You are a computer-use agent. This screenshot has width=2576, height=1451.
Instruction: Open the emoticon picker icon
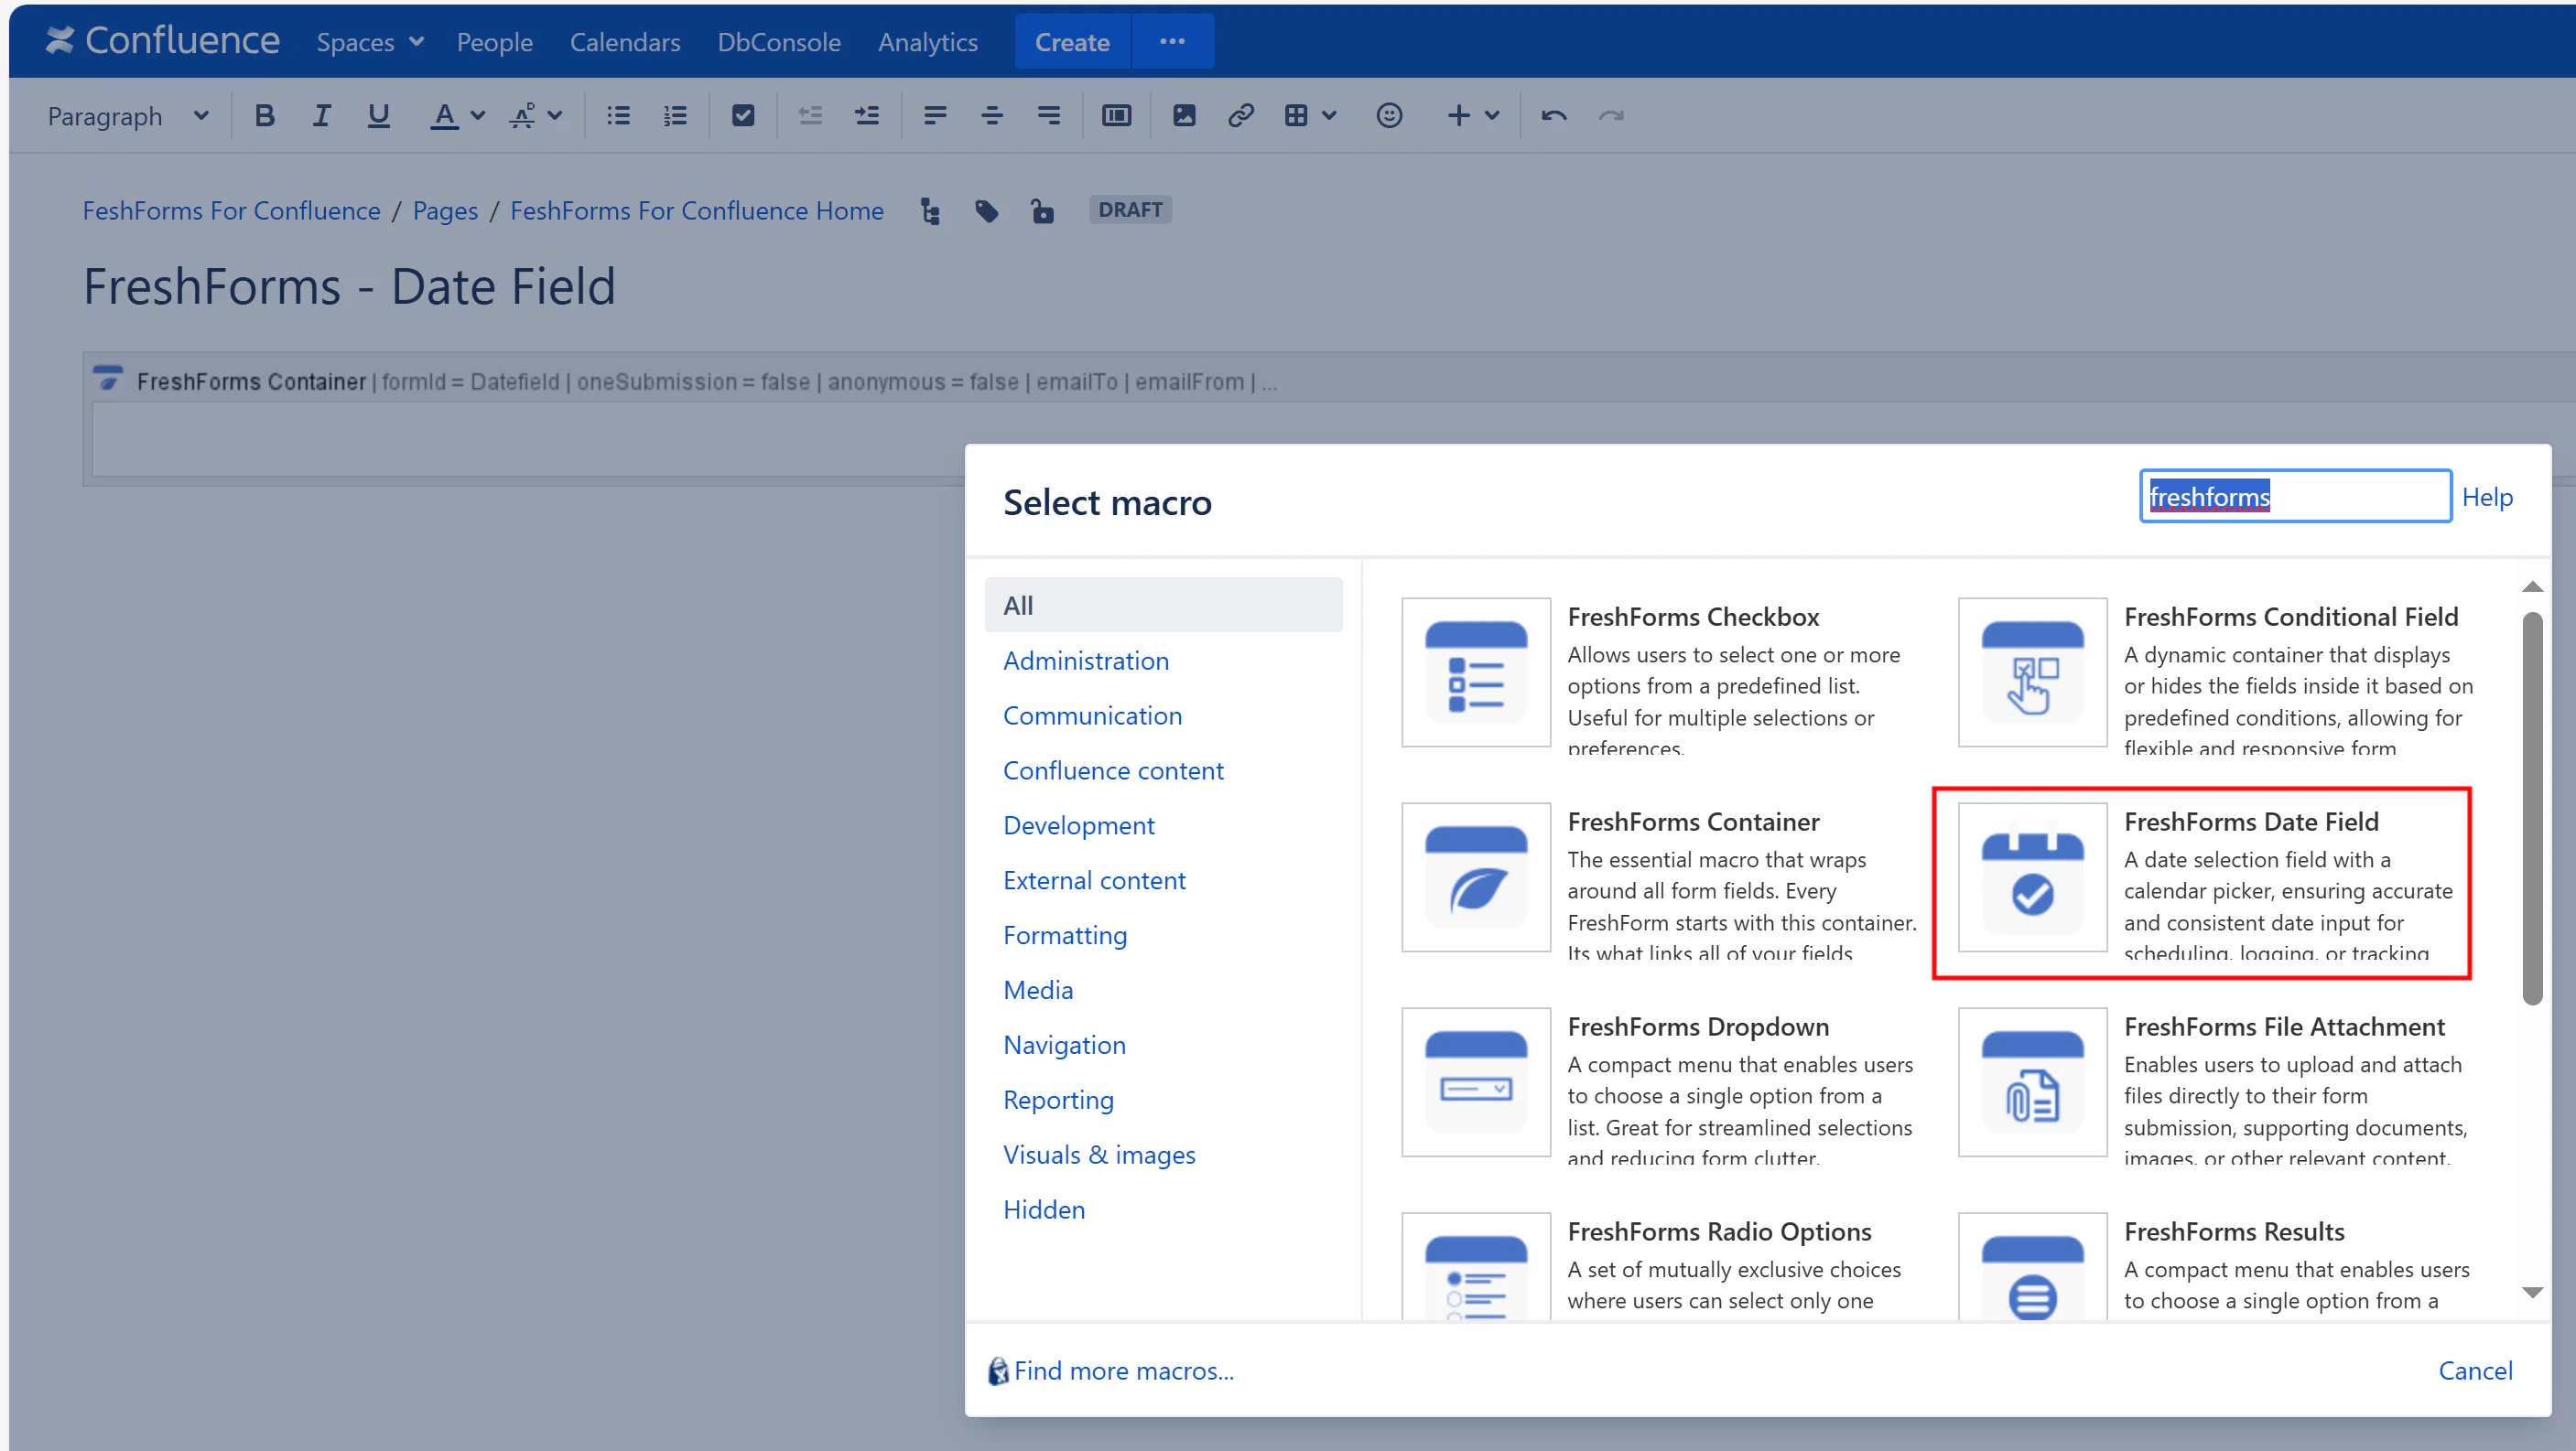coord(1389,116)
